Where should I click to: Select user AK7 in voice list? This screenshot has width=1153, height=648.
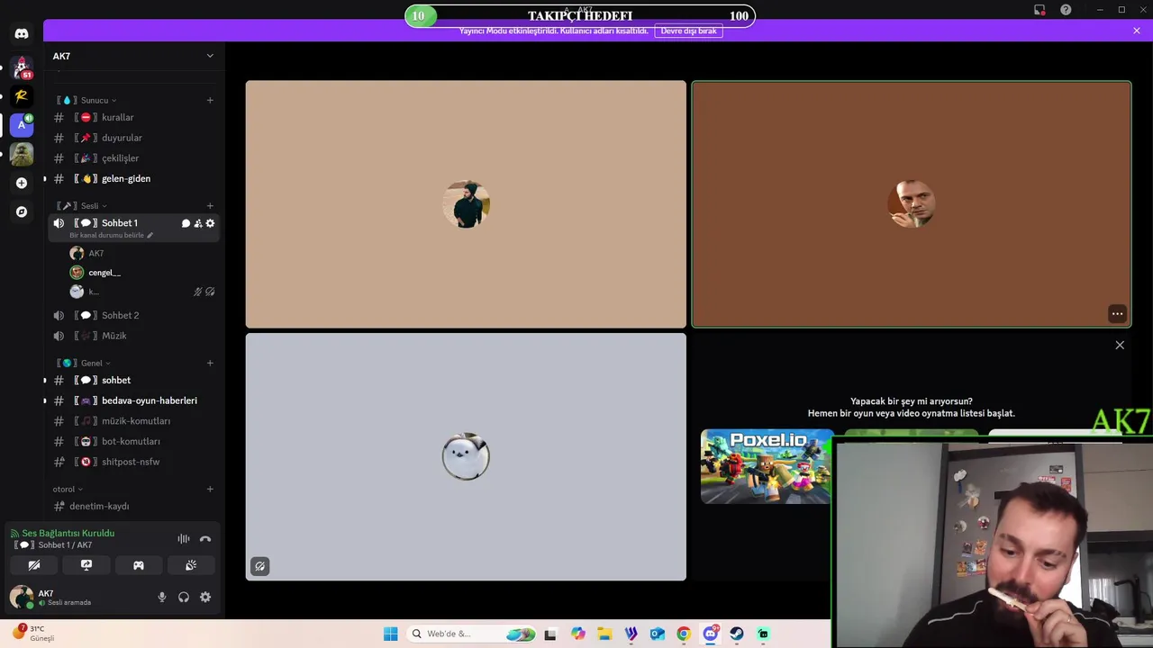(142, 253)
